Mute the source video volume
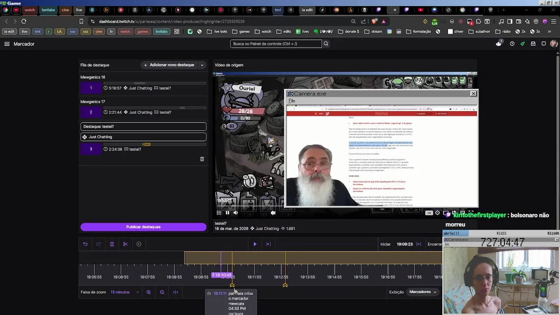 [235, 213]
